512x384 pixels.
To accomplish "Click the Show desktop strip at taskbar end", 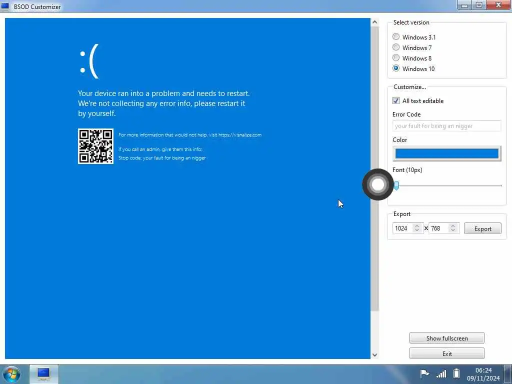I will click(x=508, y=374).
